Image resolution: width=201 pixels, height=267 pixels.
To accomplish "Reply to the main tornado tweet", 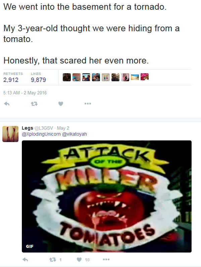I will click(x=7, y=103).
